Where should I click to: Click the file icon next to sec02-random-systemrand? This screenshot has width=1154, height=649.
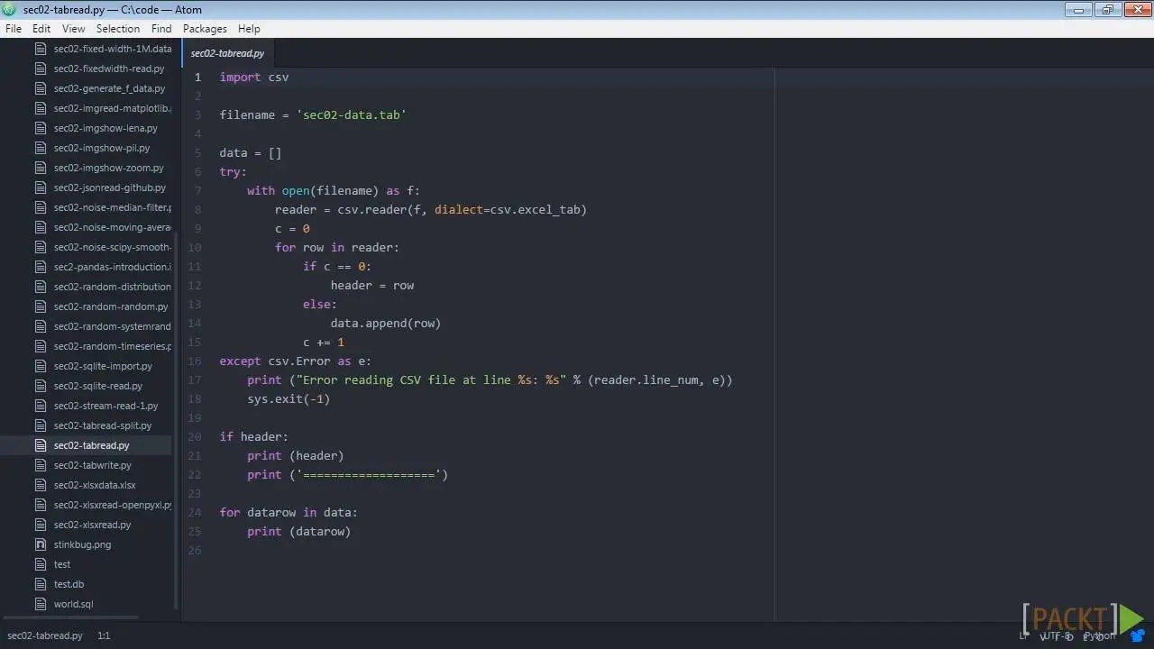40,326
